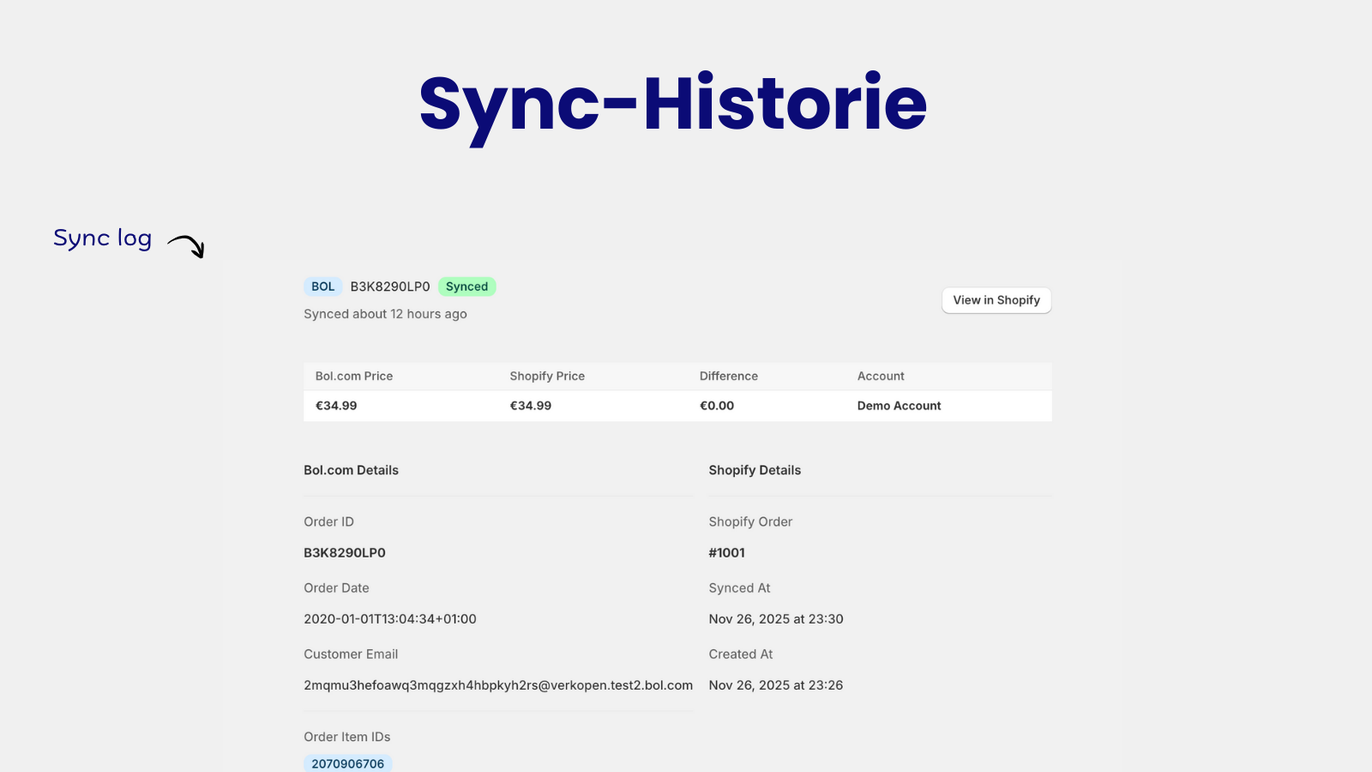Click the customer email address
Screen dimensions: 1372x772
click(x=497, y=685)
